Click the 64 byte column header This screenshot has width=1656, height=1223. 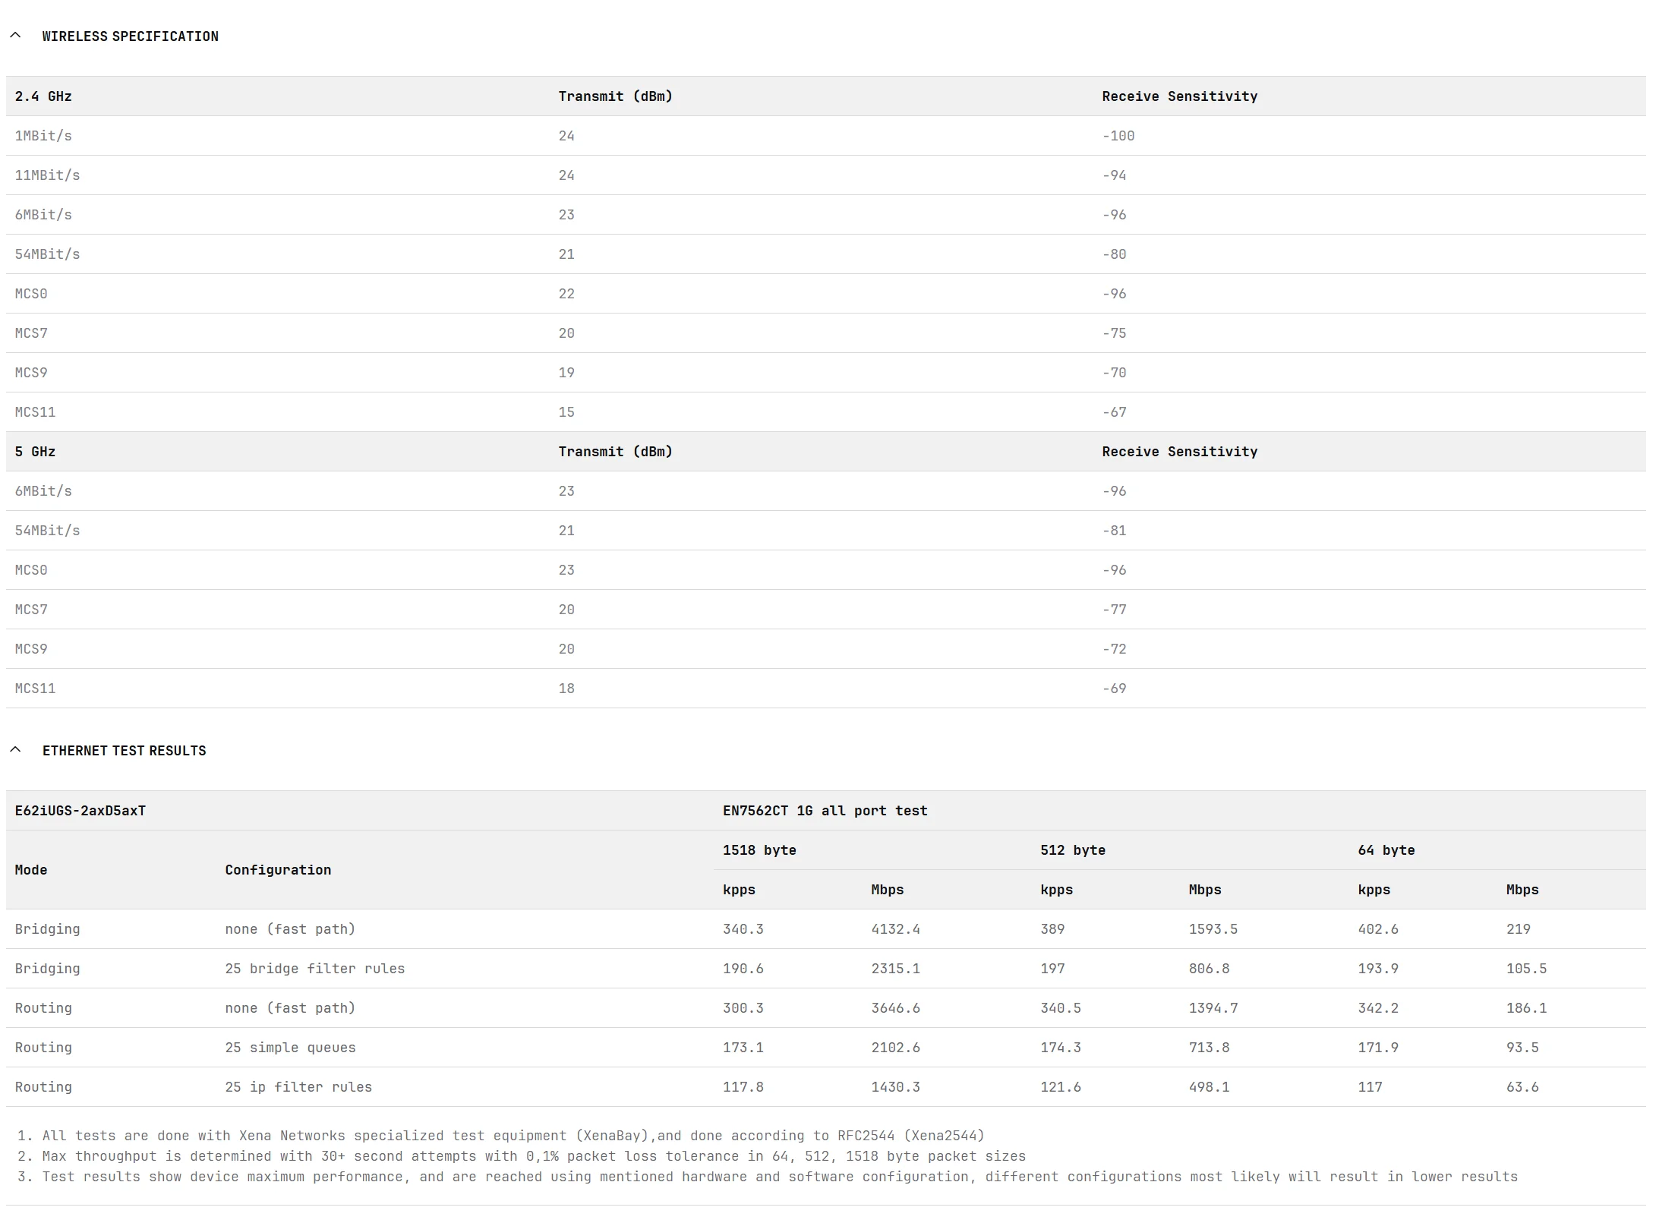click(x=1386, y=850)
